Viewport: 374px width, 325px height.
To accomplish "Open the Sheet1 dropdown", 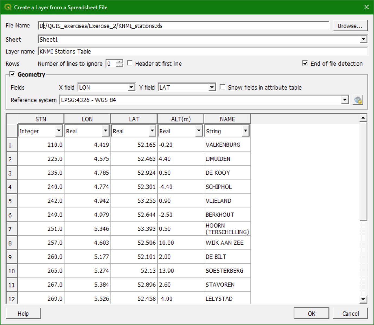I will (x=363, y=39).
